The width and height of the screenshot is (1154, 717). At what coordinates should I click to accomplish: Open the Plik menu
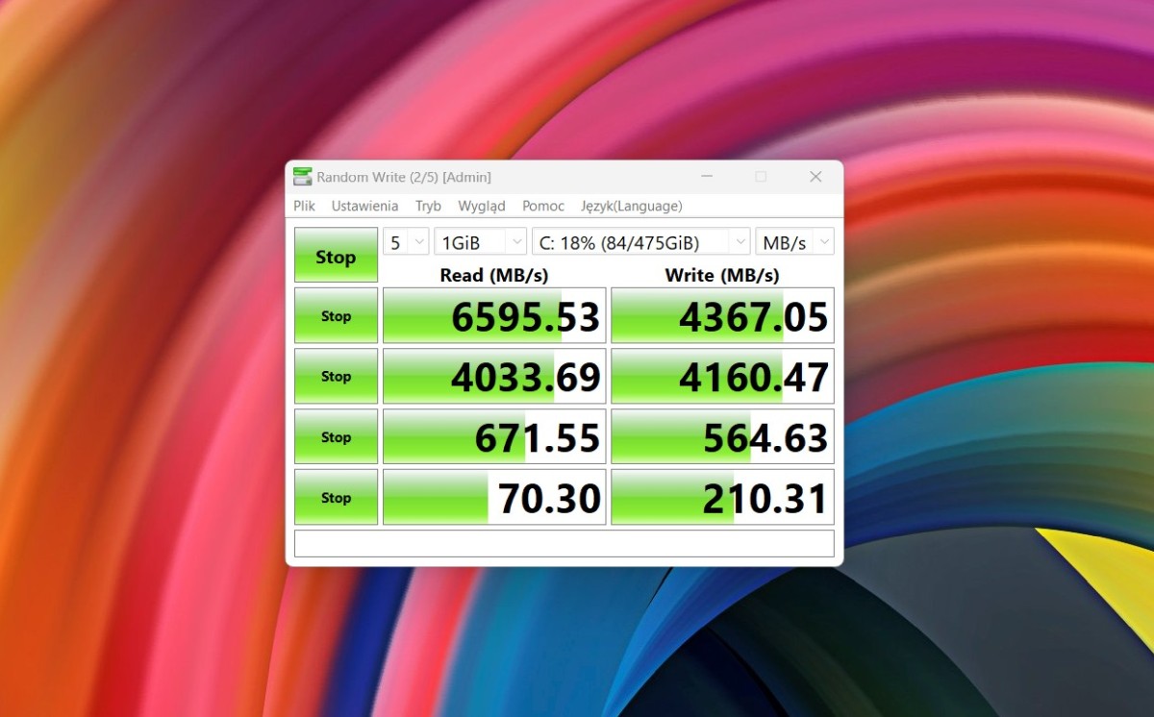coord(305,206)
